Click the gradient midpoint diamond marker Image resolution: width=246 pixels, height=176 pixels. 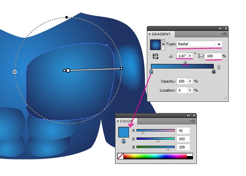click(x=185, y=62)
